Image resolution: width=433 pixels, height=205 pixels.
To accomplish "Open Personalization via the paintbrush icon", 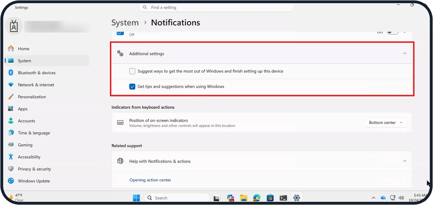I will point(11,97).
